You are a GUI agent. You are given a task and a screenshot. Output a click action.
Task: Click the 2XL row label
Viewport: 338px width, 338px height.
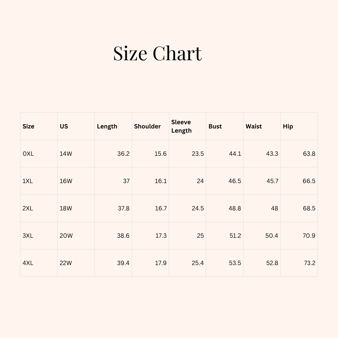(28, 208)
